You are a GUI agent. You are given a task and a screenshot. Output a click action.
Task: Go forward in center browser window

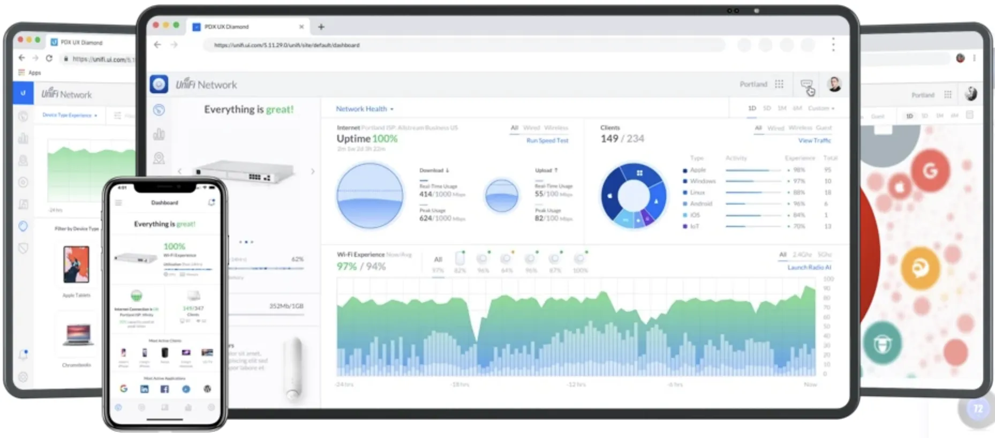coord(174,44)
